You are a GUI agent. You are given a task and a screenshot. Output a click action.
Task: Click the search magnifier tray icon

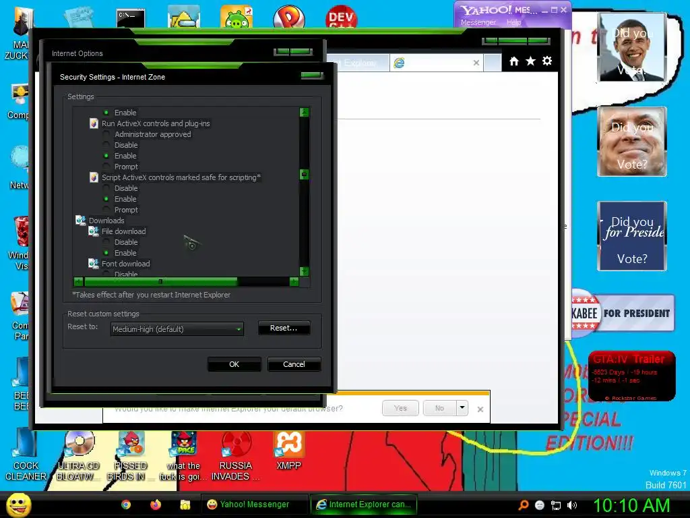(x=523, y=505)
